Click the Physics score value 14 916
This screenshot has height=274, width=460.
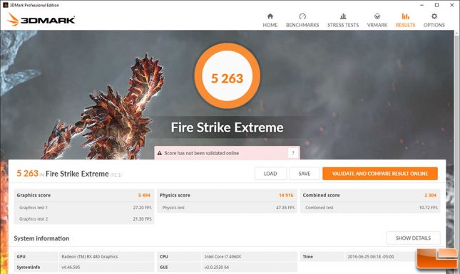[286, 195]
